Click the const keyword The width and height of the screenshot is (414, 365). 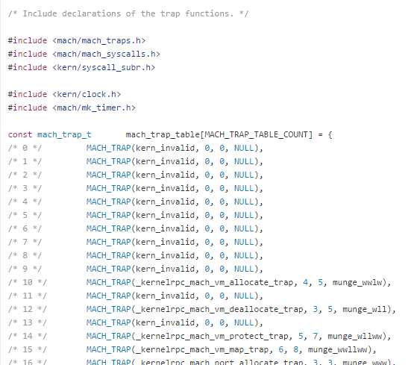(20, 134)
